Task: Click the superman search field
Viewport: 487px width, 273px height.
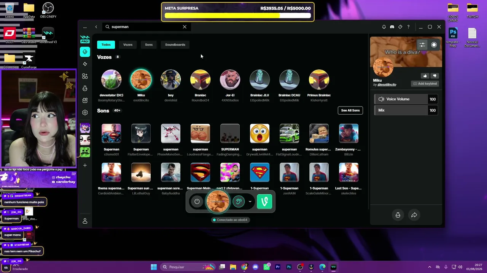Action: (146, 27)
